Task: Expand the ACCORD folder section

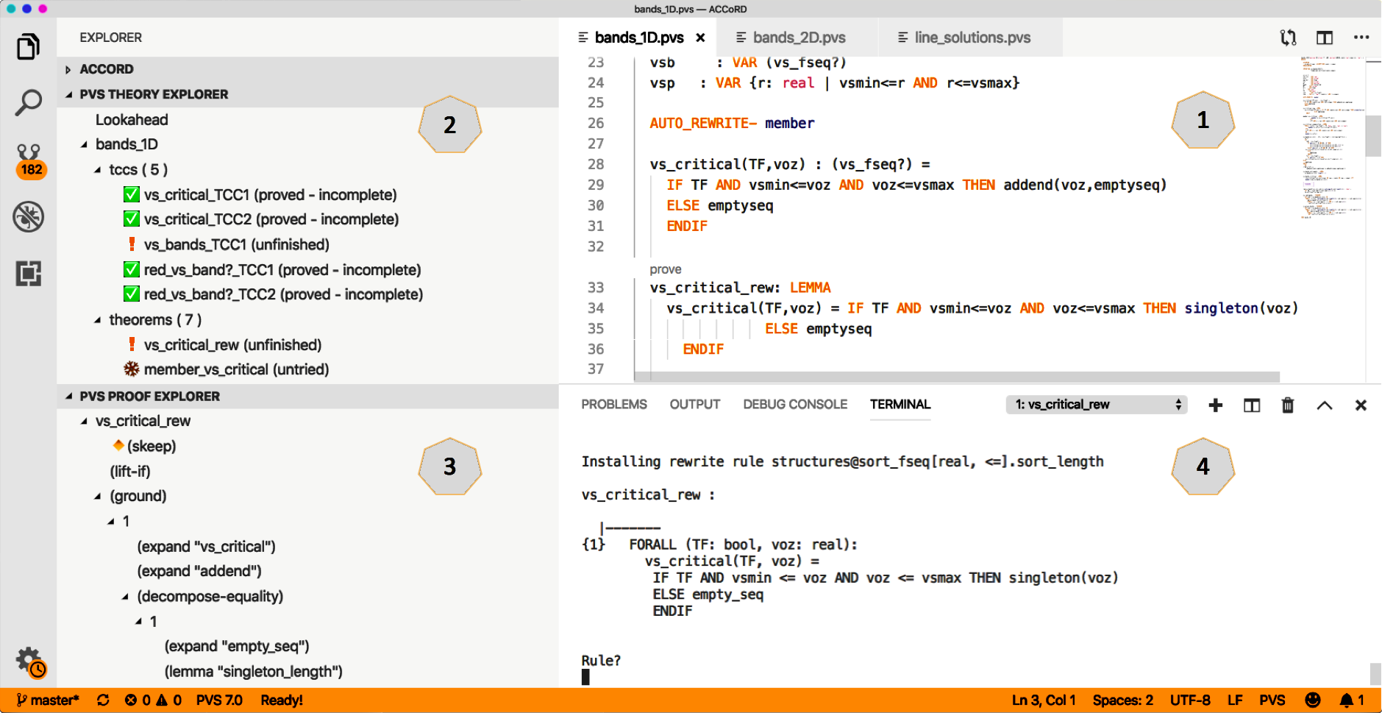Action: click(x=68, y=69)
